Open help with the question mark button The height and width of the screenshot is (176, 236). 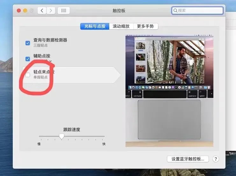[216, 159]
